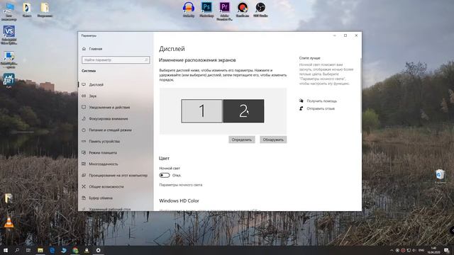Select the VLC cone desktop icon
The width and height of the screenshot is (454, 255).
tap(9, 222)
